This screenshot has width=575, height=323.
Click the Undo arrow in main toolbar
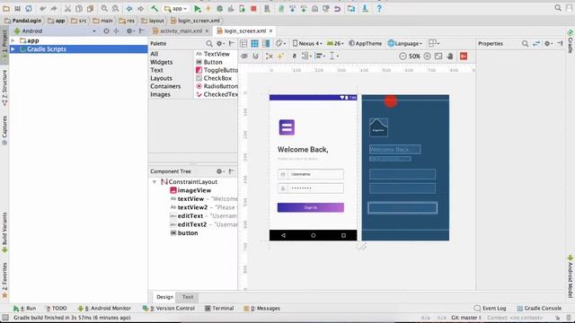pyautogui.click(x=42, y=8)
